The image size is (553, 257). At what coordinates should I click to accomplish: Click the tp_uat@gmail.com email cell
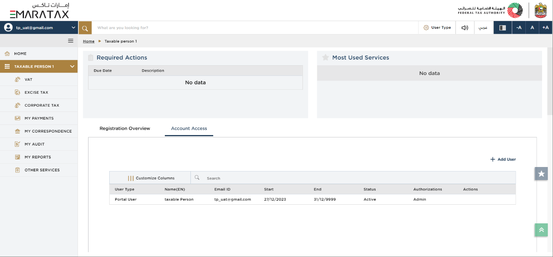tap(233, 199)
